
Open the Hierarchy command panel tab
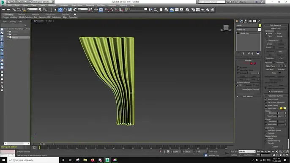(246, 21)
